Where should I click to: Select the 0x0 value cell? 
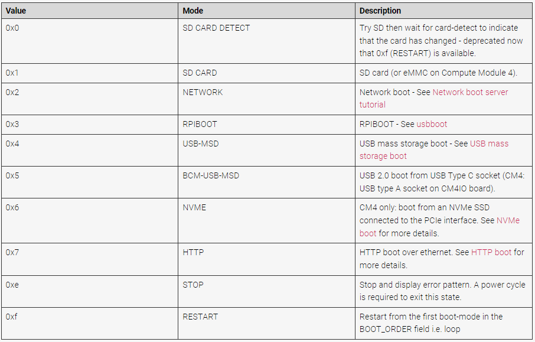(x=90, y=41)
